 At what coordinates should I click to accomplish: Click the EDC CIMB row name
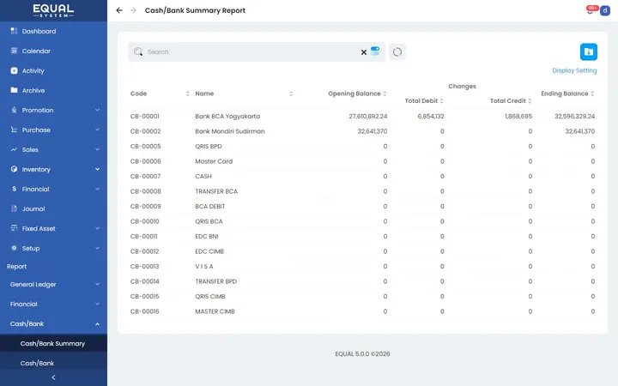tap(209, 251)
